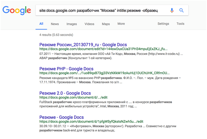Focus the search query input field
The width and height of the screenshot is (207, 139).
click(99, 10)
